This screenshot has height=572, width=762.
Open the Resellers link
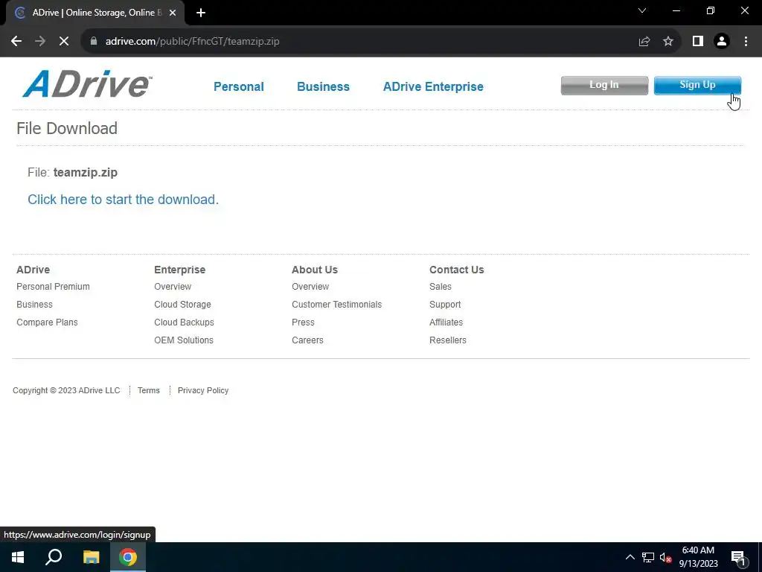(447, 340)
